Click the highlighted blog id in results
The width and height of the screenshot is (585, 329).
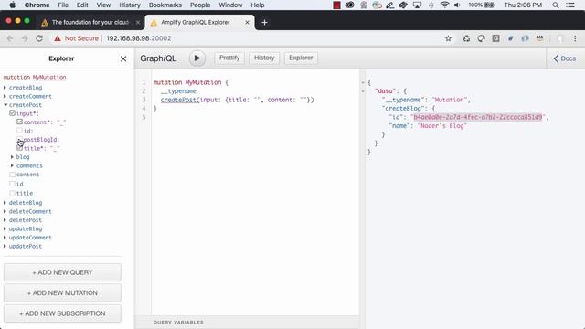[x=477, y=117]
